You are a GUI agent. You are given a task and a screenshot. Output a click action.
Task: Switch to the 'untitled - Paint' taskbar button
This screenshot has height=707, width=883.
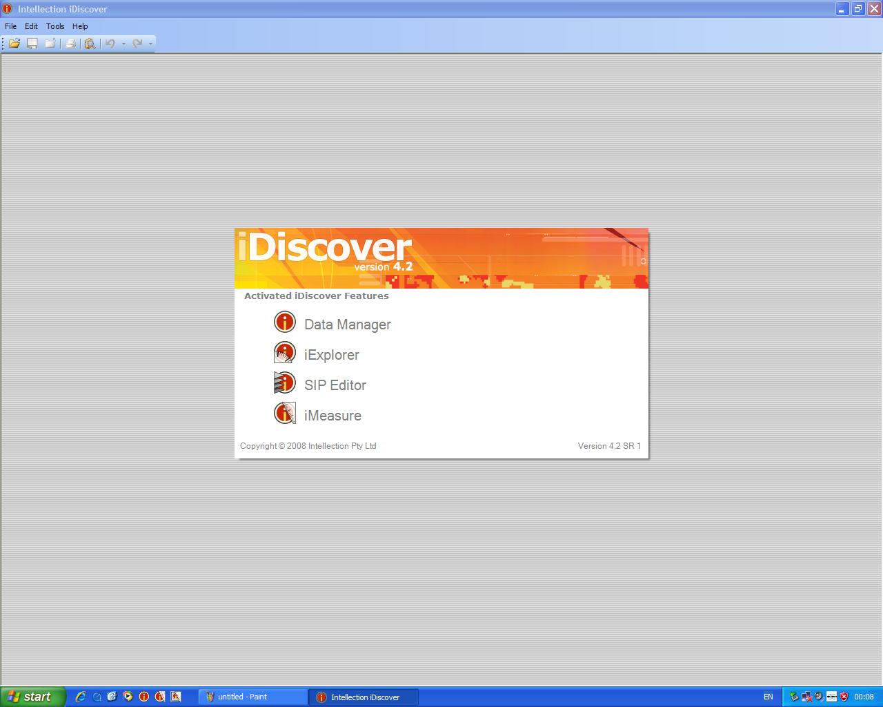pyautogui.click(x=253, y=697)
